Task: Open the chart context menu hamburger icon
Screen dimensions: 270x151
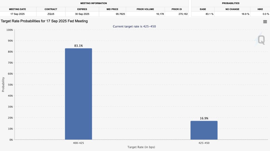Action: tap(265, 22)
